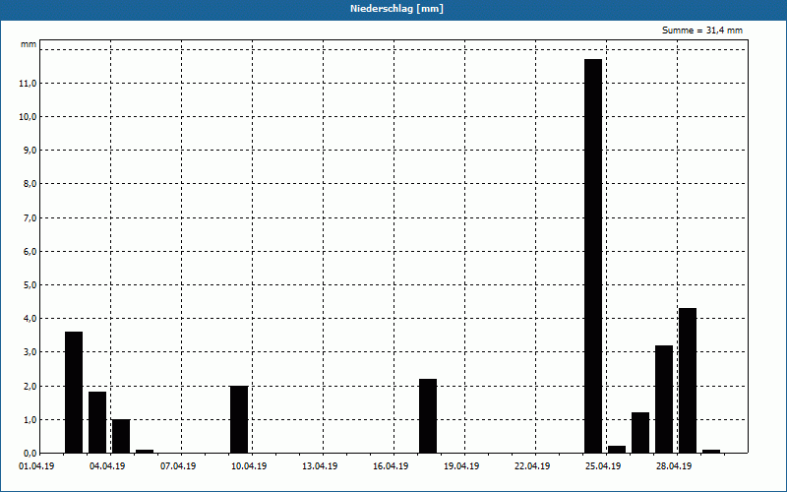Select the date label '10.04.19'
787x492 pixels.
point(249,466)
